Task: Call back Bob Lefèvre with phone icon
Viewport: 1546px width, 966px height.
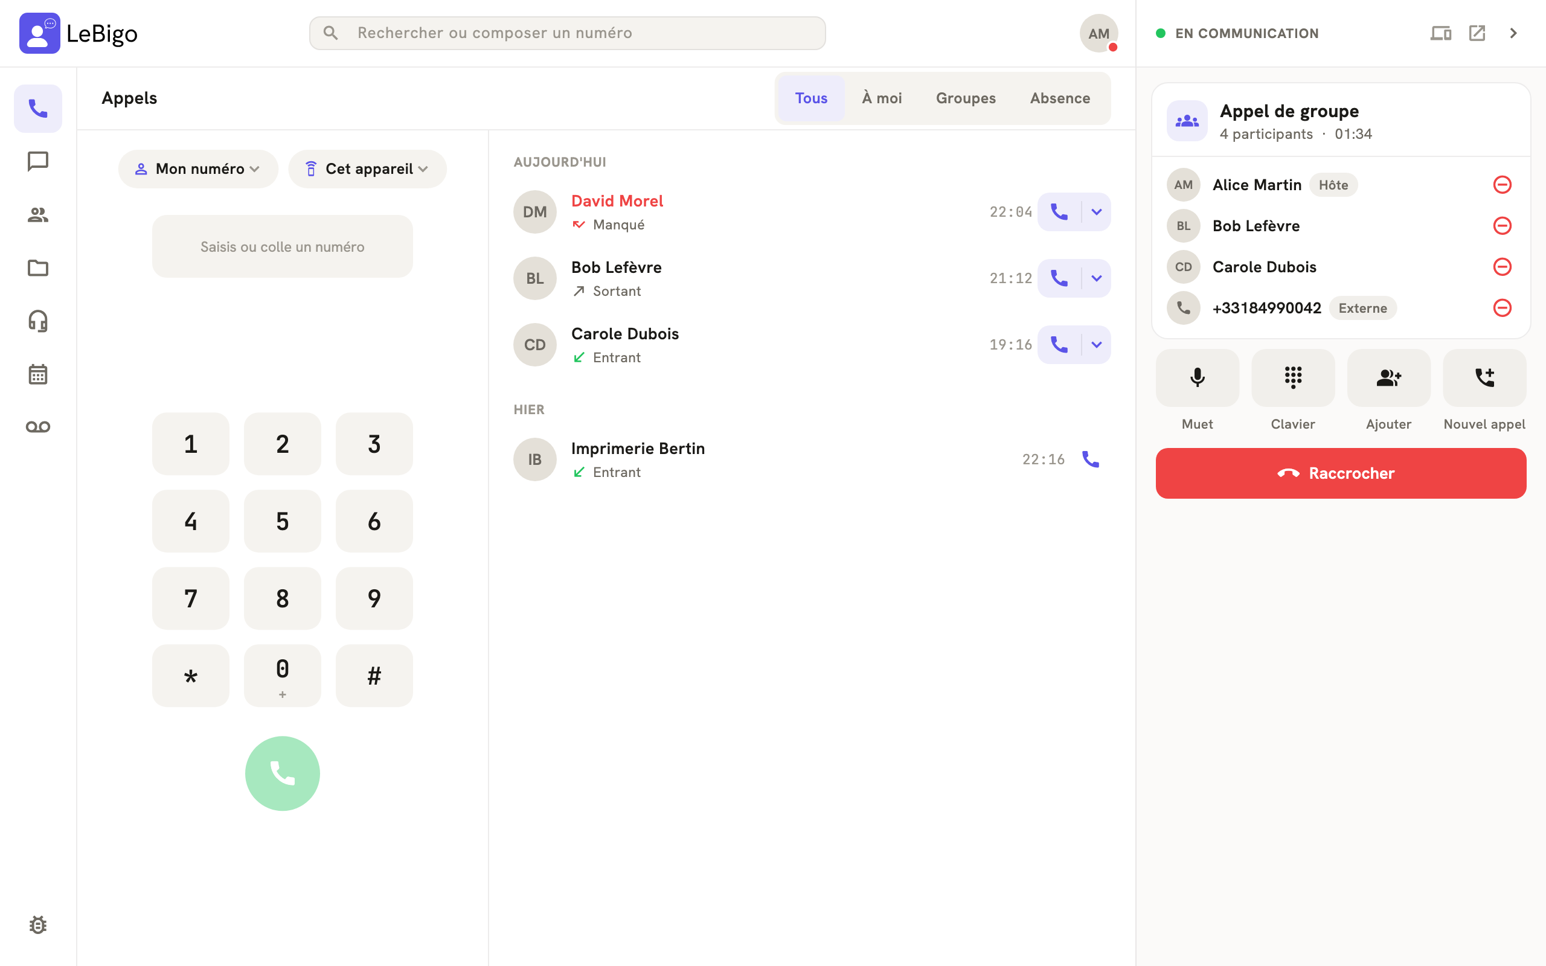Action: click(x=1059, y=278)
